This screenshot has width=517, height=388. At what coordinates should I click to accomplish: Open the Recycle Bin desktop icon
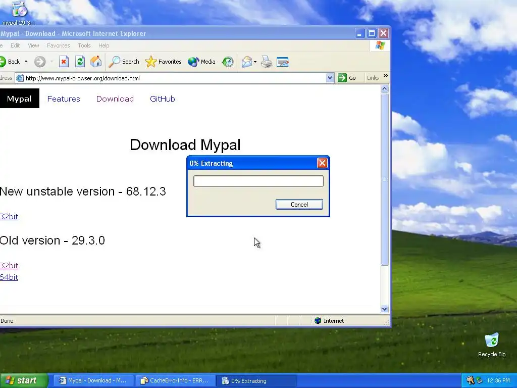492,345
